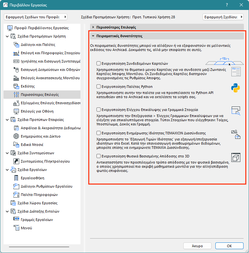Click the Εκδότης icon

tap(16, 86)
